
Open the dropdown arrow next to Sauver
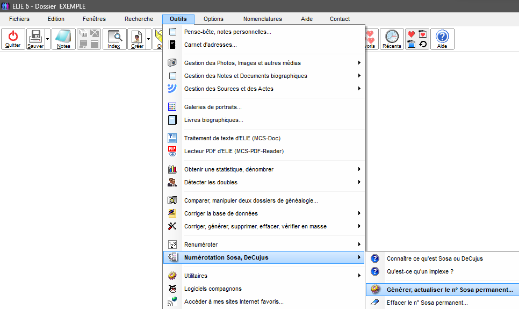click(47, 39)
